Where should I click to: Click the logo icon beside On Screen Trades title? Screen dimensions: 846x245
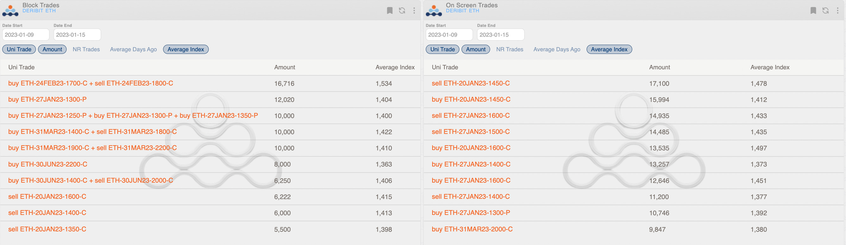coord(434,10)
